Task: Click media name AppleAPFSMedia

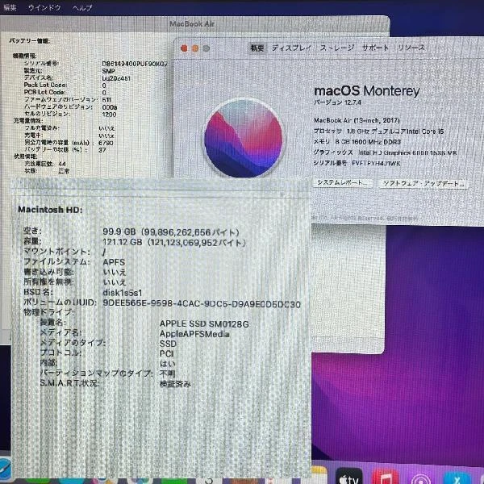Action: coord(194,334)
